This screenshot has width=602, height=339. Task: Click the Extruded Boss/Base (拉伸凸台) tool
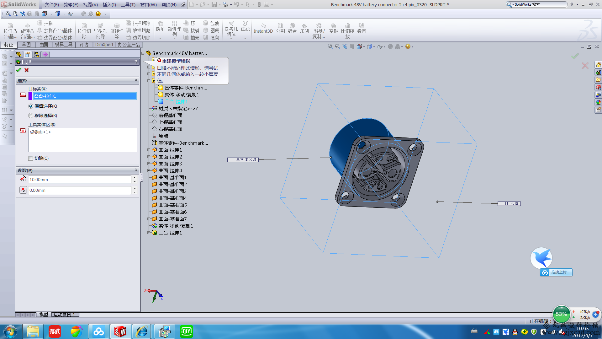tap(10, 31)
